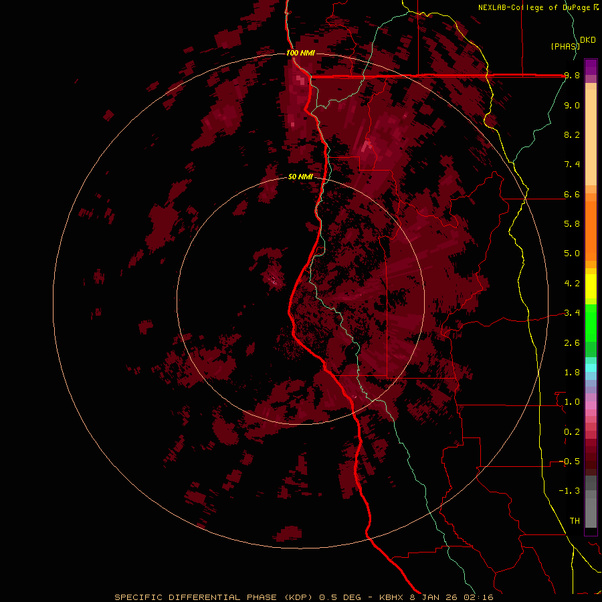Image resolution: width=602 pixels, height=602 pixels.
Task: Click the 7.4 value on color scale
Action: (572, 165)
